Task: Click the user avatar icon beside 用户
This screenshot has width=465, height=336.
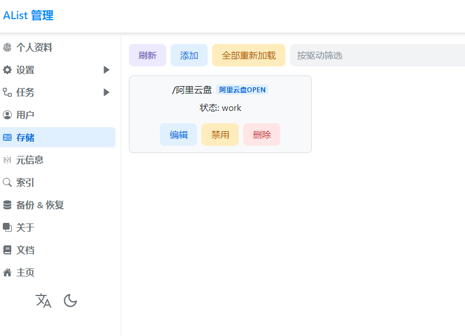Action: pos(7,115)
